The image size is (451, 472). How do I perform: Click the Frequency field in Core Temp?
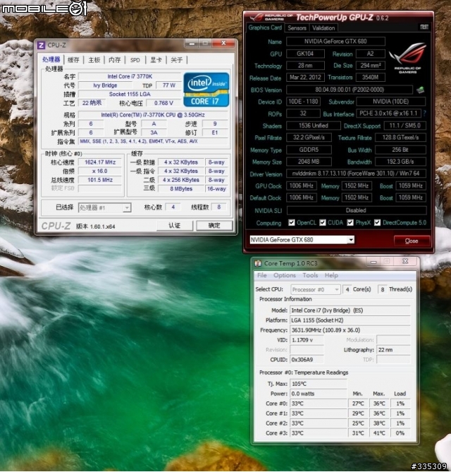(350, 330)
